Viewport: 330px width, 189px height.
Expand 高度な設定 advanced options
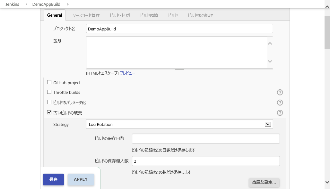click(264, 182)
